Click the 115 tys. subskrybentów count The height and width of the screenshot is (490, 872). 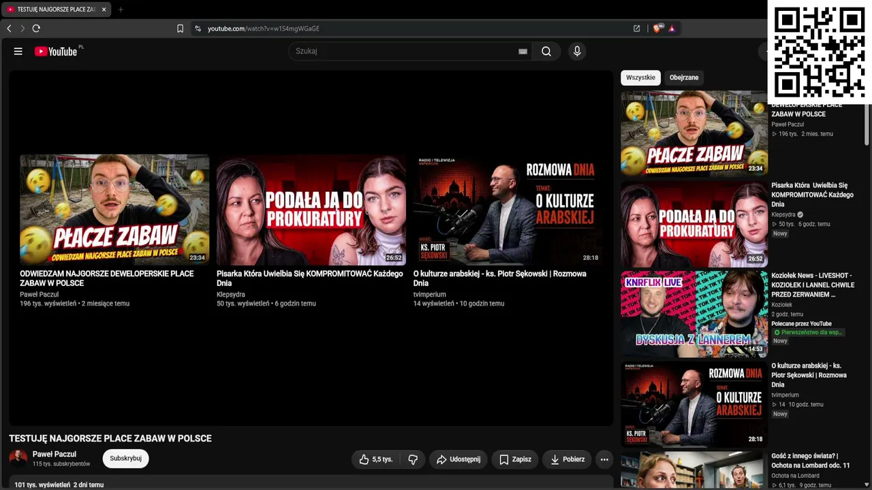tap(61, 464)
